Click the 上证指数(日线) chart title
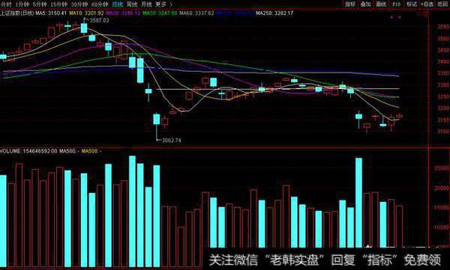This screenshot has width=450, height=270. tap(16, 13)
